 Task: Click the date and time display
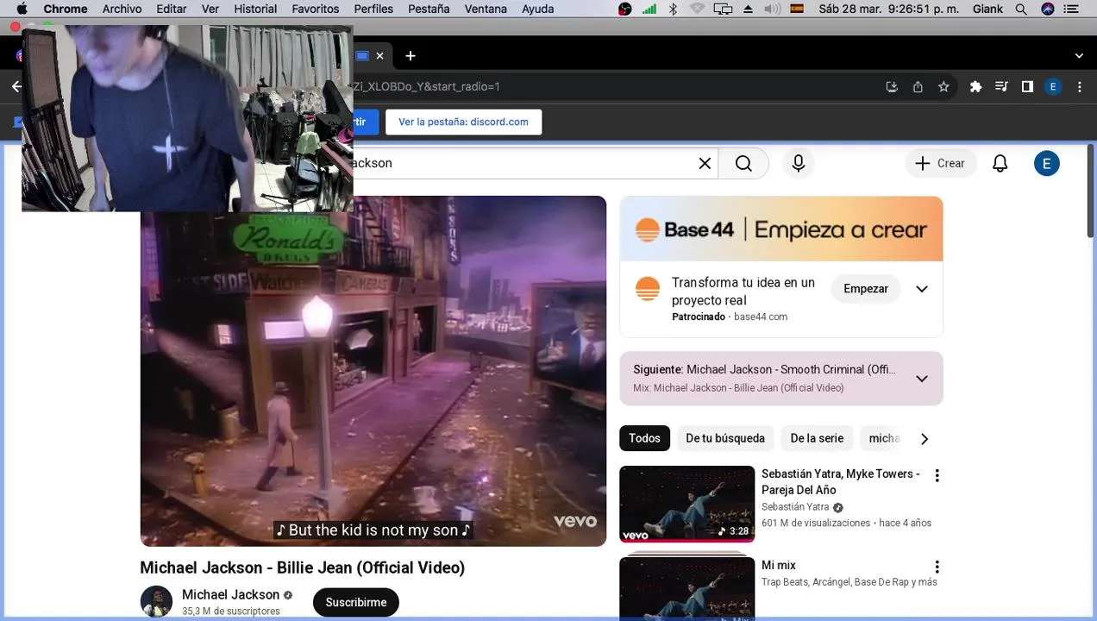point(887,9)
